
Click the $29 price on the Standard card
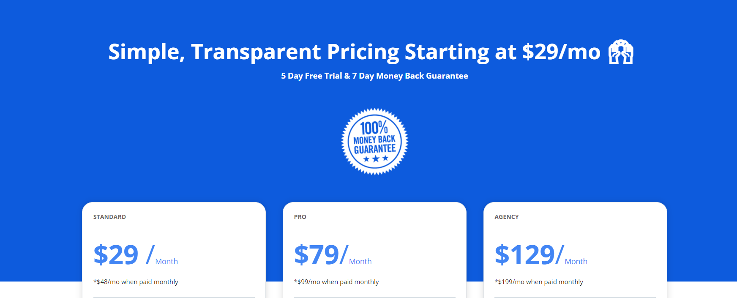pos(117,254)
